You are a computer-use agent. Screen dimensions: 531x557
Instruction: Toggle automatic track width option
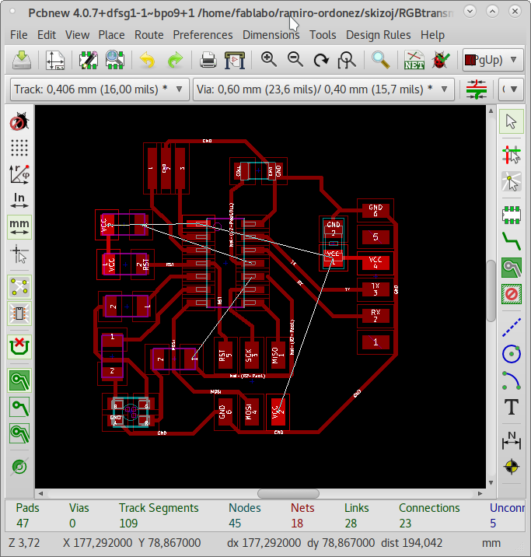477,89
